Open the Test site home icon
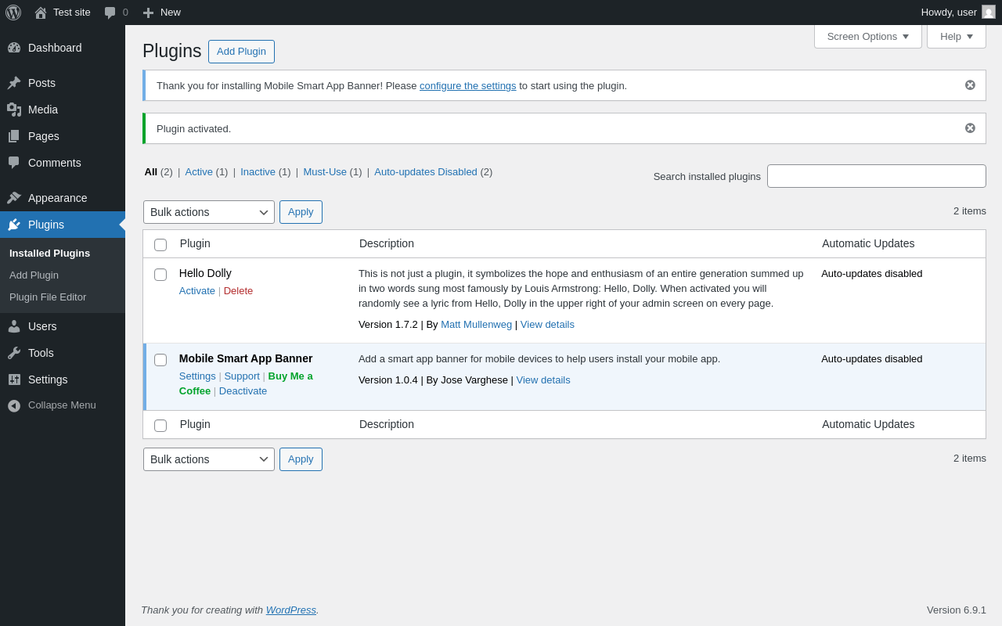The image size is (1002, 626). pyautogui.click(x=41, y=13)
